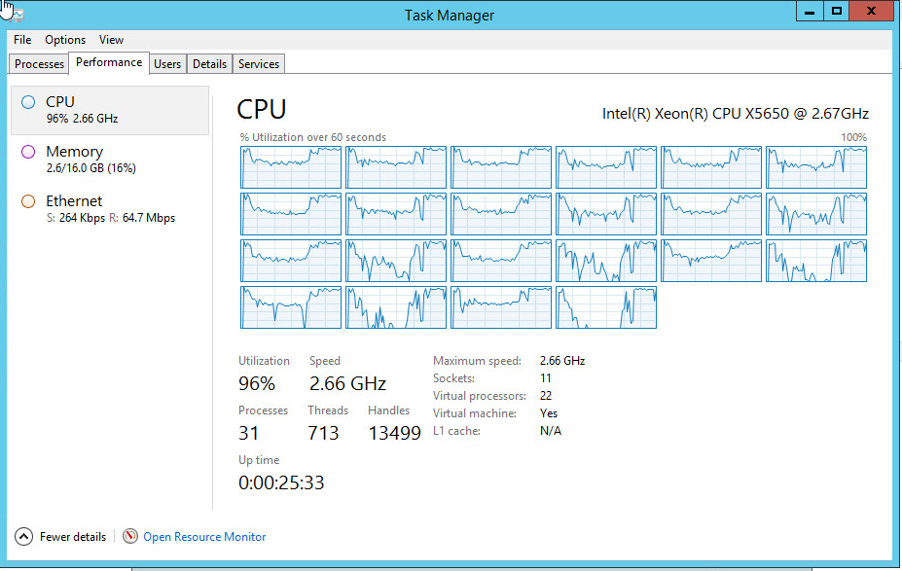Click the Task Manager title bar icon

tap(15, 14)
